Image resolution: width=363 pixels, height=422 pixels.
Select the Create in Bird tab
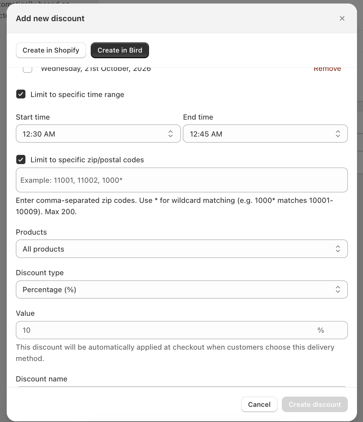pyautogui.click(x=120, y=50)
